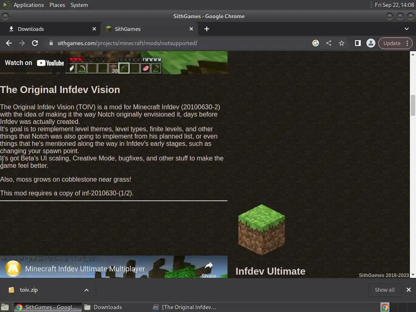
Task: Open Chrome's side panel
Action: (x=357, y=43)
